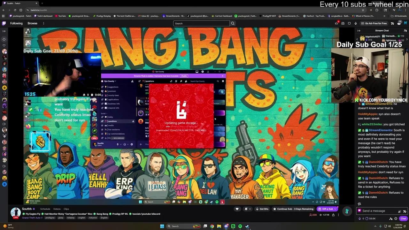The width and height of the screenshot is (409, 230).
Task: Toggle follow with the heart icon
Action: click(x=237, y=209)
